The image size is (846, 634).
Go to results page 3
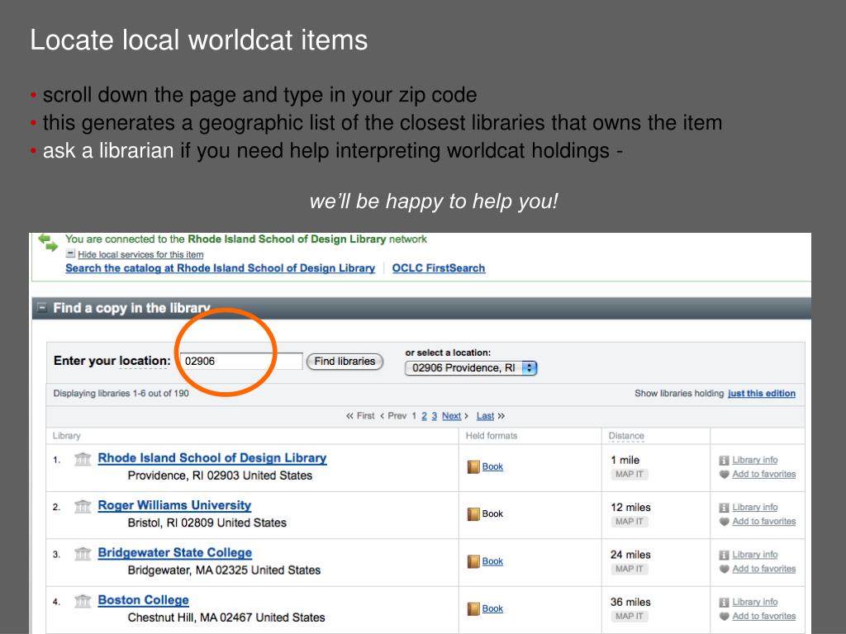[x=434, y=416]
